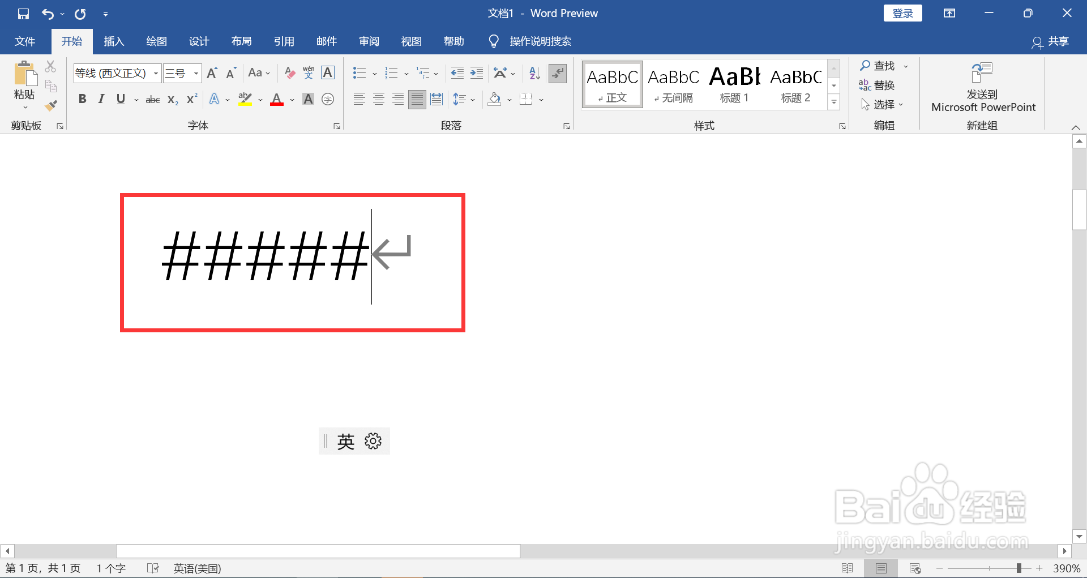
Task: Expand the bullet list options
Action: click(x=375, y=74)
